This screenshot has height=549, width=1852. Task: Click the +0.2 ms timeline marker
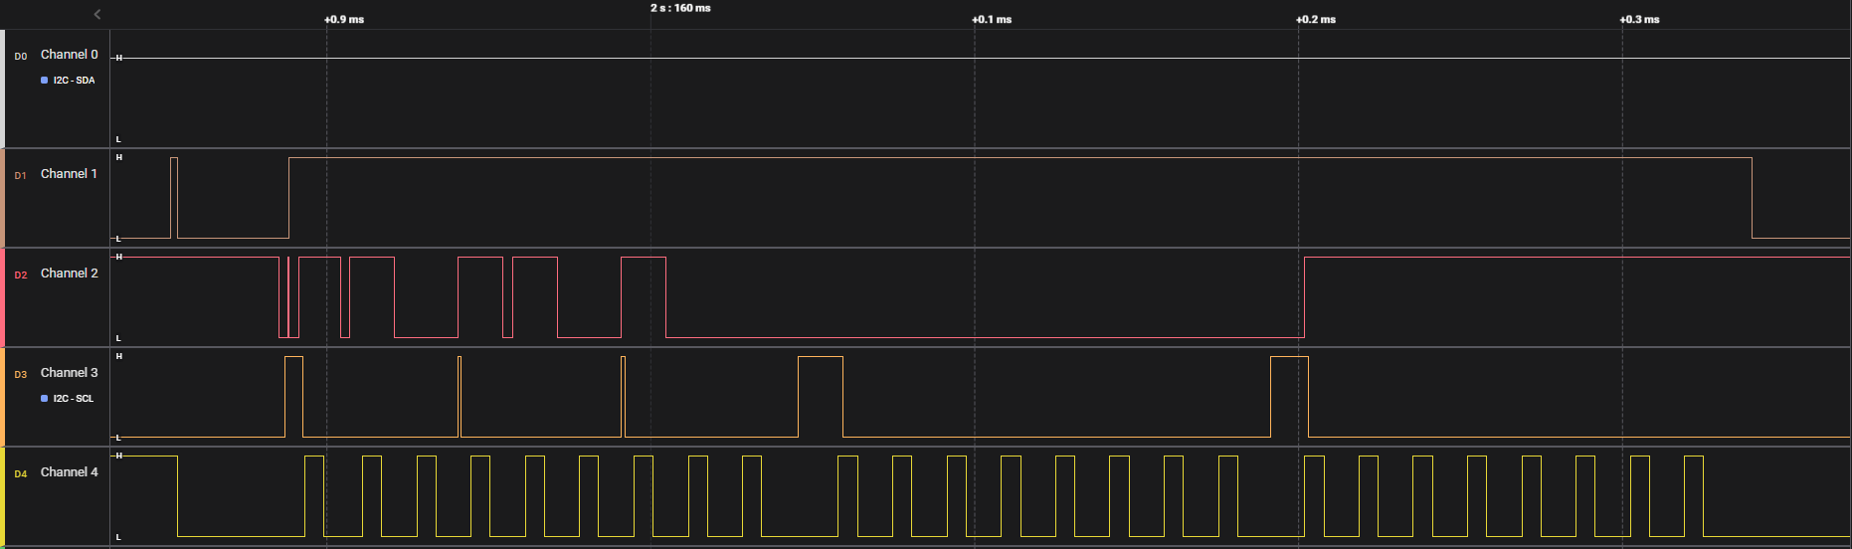pos(1316,20)
